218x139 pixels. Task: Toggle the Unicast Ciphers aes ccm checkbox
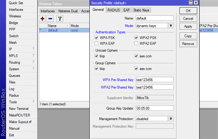tap(136, 56)
